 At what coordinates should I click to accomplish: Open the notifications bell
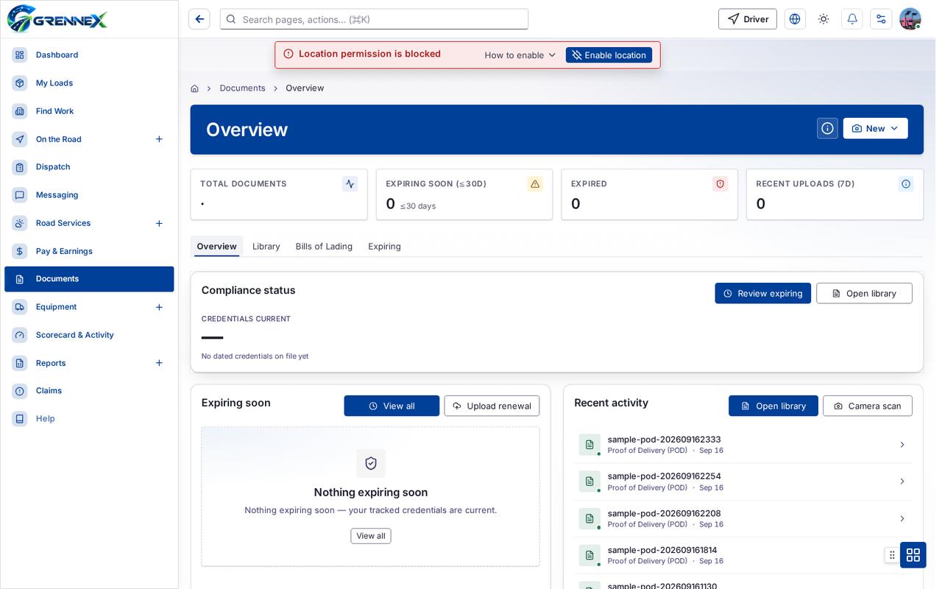852,19
